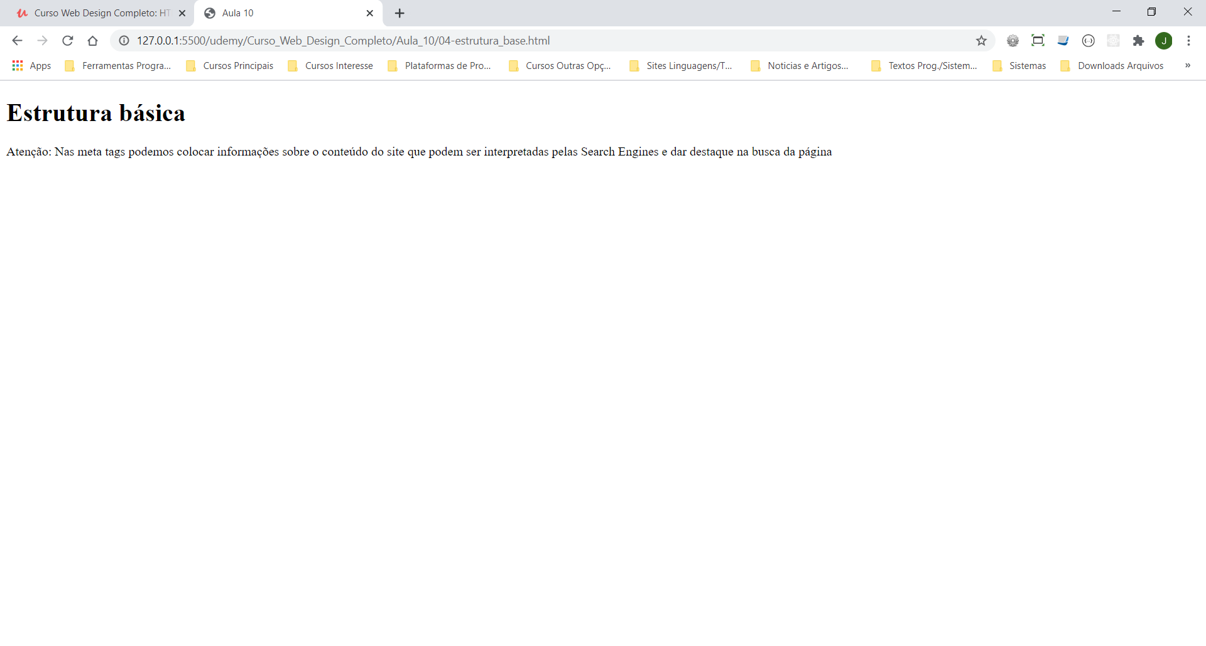View site information icon in address bar
The height and width of the screenshot is (646, 1206).
[124, 41]
